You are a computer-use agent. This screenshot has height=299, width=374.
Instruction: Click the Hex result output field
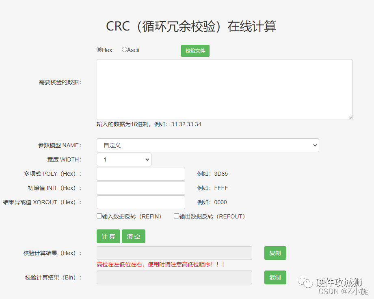pyautogui.click(x=174, y=253)
